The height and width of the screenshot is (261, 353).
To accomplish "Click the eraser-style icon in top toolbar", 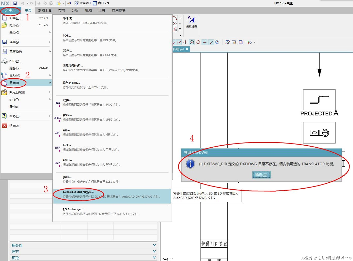I will click(x=69, y=3).
